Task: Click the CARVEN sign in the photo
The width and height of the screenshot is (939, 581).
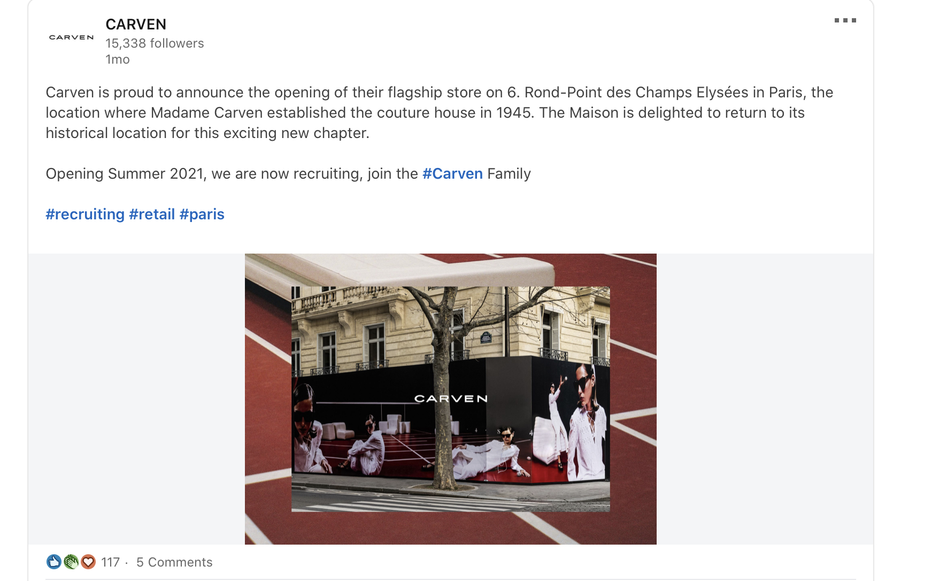Action: coord(451,399)
